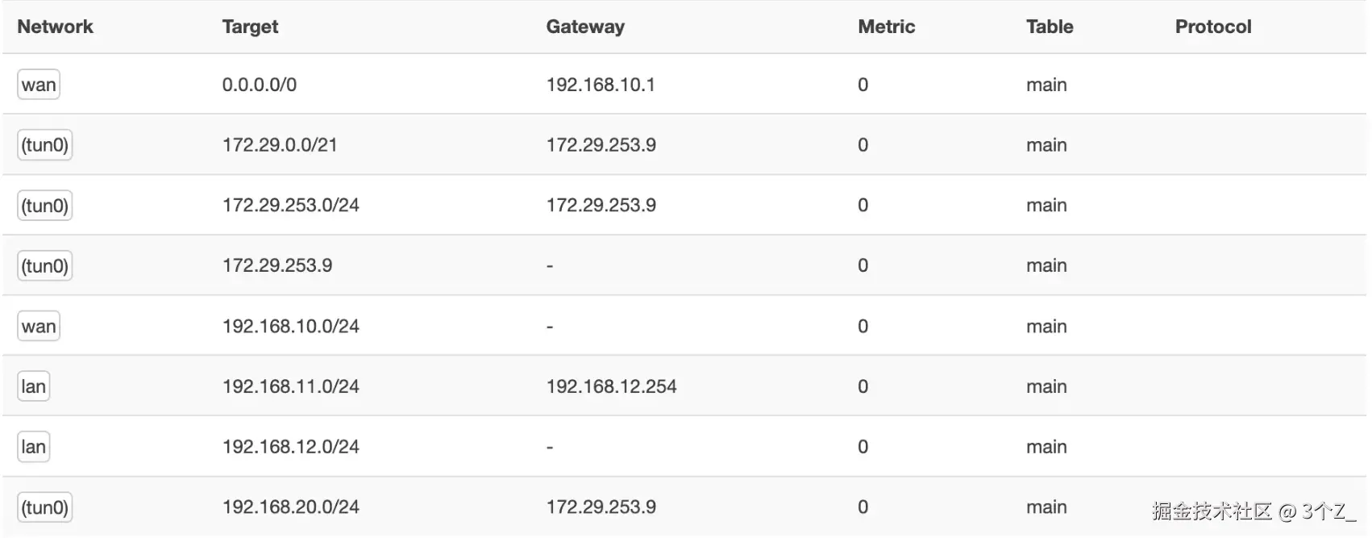
Task: Select the Gateway column header
Action: [585, 27]
